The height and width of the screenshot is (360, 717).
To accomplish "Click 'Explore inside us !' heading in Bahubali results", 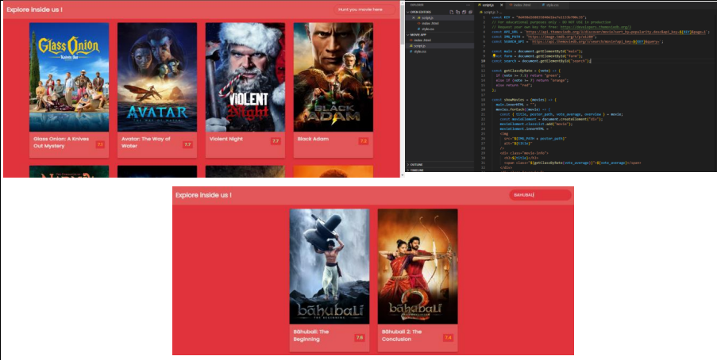I will (x=203, y=195).
